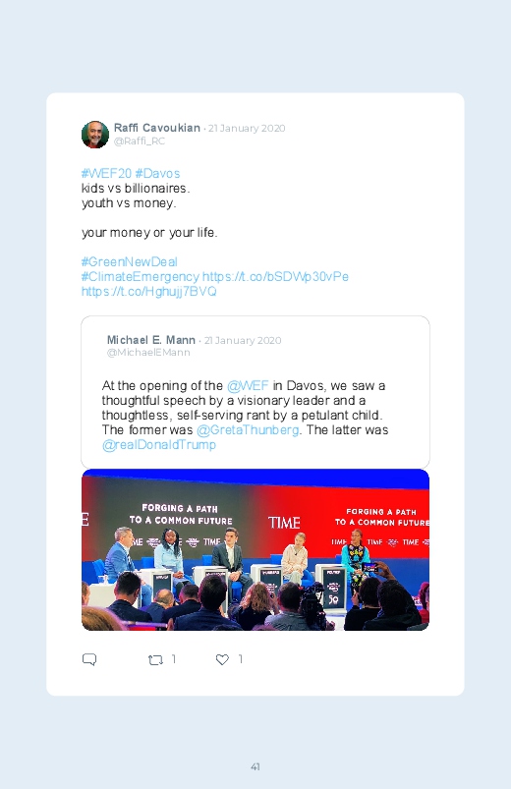Open the #GreenNewDeal hashtag

pyautogui.click(x=130, y=262)
